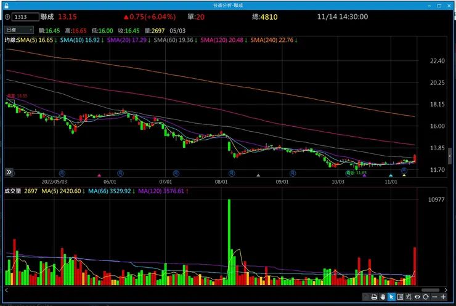Zoom out chart with minus icon
The image size is (456, 306).
coord(434,297)
